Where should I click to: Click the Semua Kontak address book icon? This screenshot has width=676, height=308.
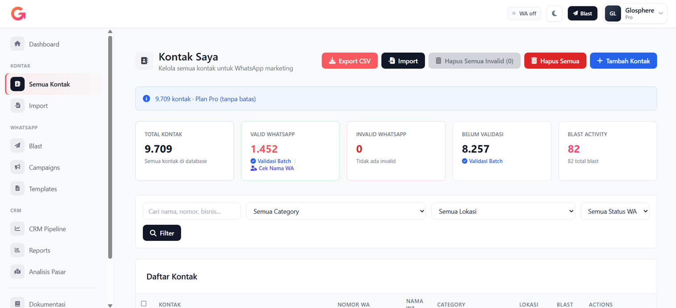17,84
